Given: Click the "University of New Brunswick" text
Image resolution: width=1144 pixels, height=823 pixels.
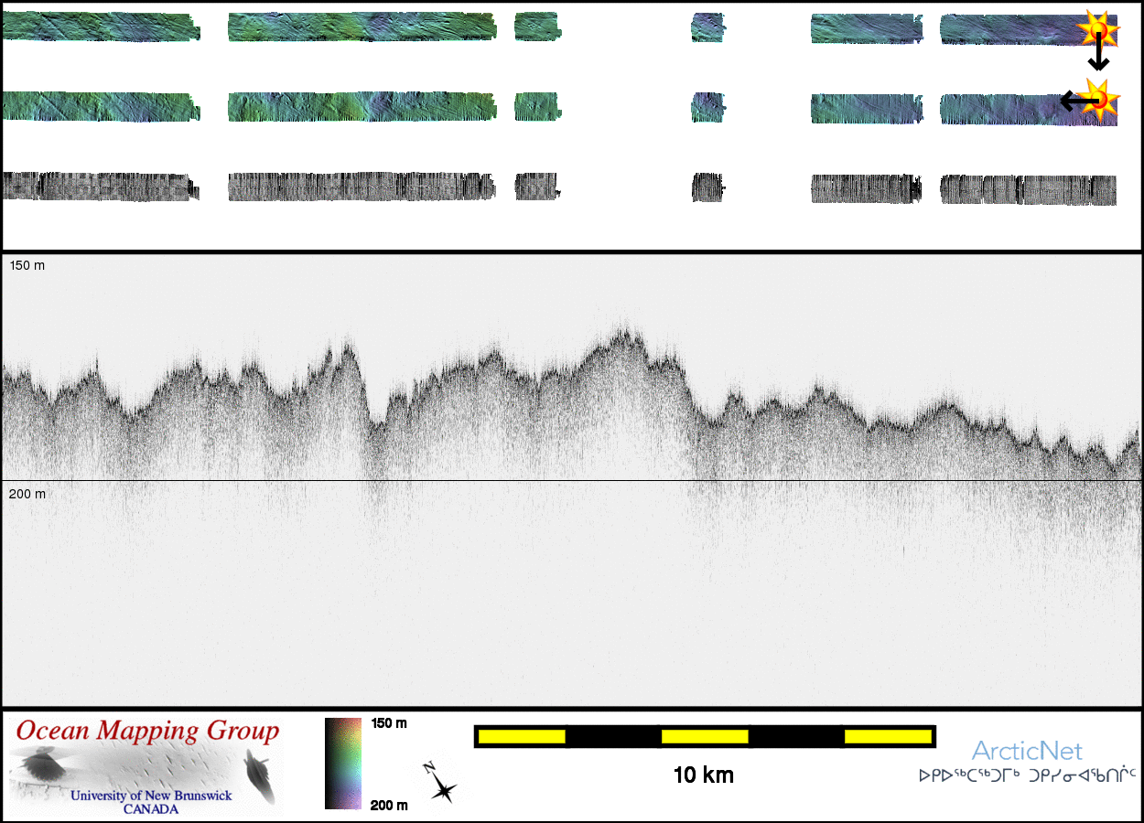Looking at the screenshot, I should 152,796.
